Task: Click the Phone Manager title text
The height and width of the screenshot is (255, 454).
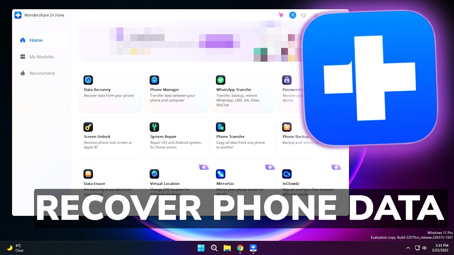Action: 165,90
